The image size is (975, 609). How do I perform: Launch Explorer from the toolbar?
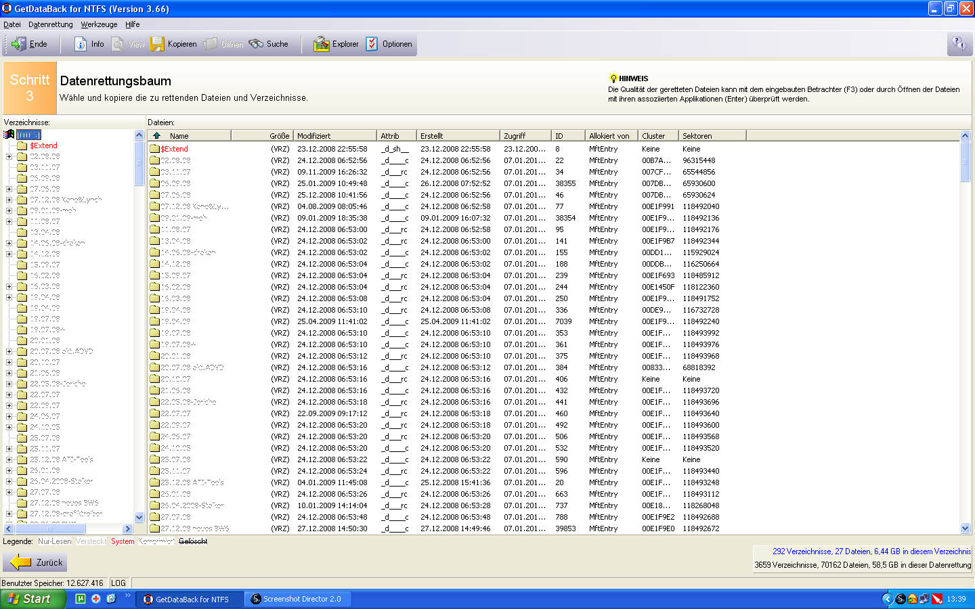click(x=336, y=44)
